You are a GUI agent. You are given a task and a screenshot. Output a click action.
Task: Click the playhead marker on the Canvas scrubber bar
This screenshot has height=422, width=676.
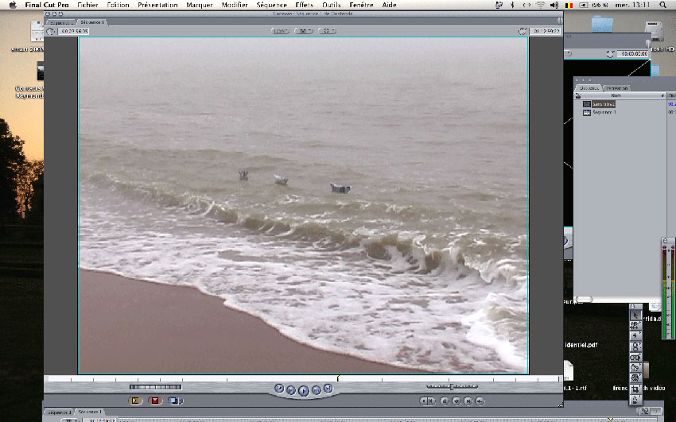[338, 377]
